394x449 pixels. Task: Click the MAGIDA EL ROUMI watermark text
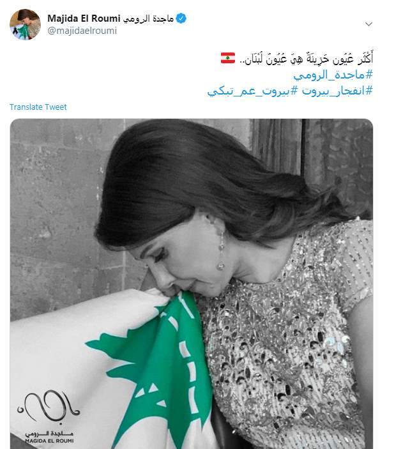(x=49, y=441)
